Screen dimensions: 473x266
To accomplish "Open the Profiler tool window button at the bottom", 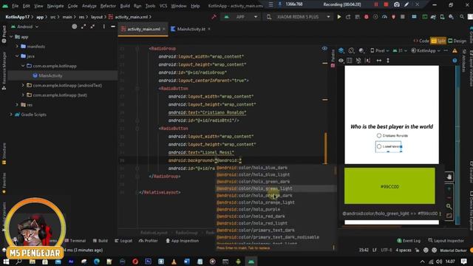I will tap(149, 241).
